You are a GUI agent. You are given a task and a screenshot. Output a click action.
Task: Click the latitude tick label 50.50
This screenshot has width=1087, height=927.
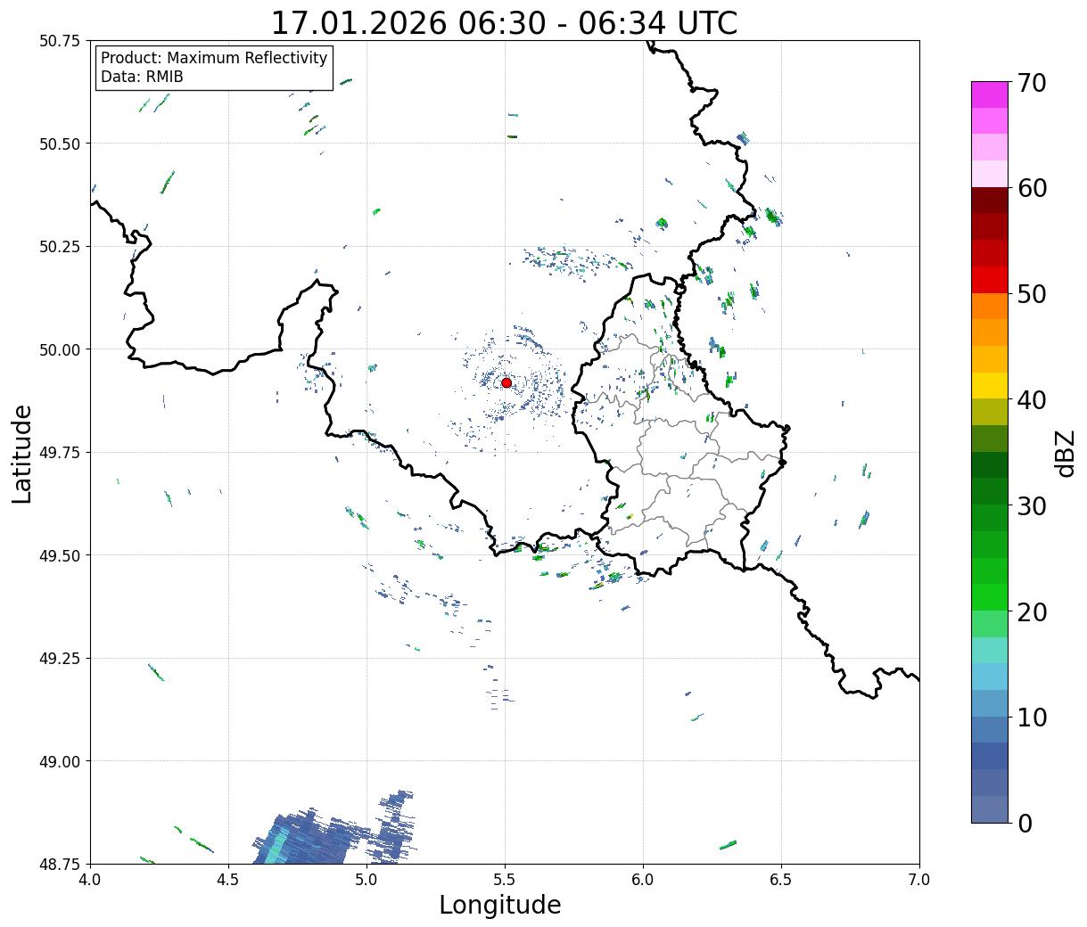60,144
